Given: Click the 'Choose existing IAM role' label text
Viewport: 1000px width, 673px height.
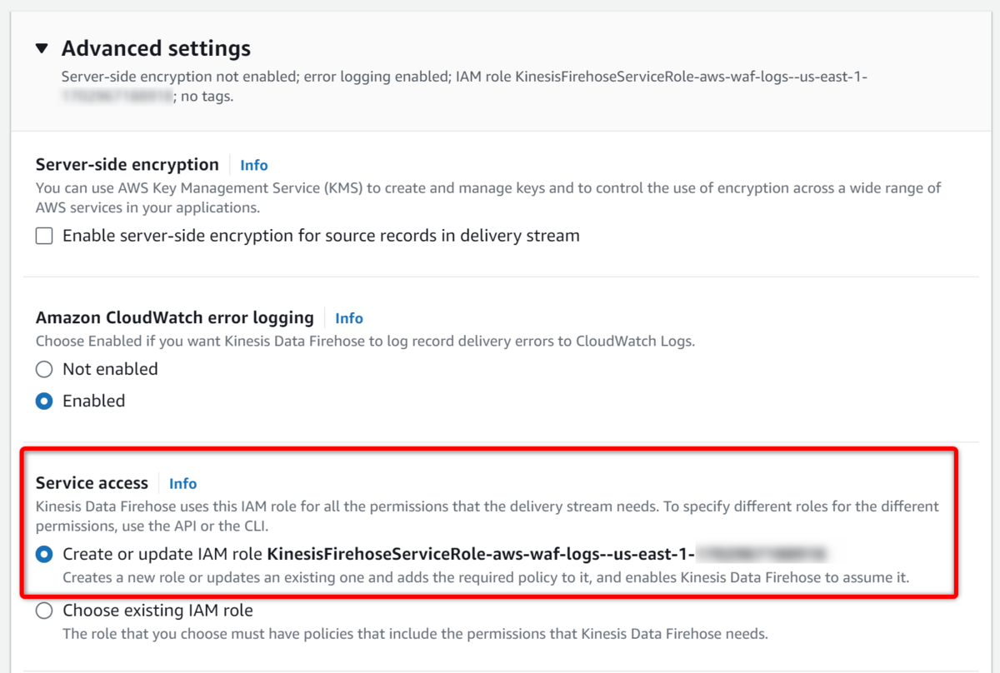Looking at the screenshot, I should tap(157, 611).
